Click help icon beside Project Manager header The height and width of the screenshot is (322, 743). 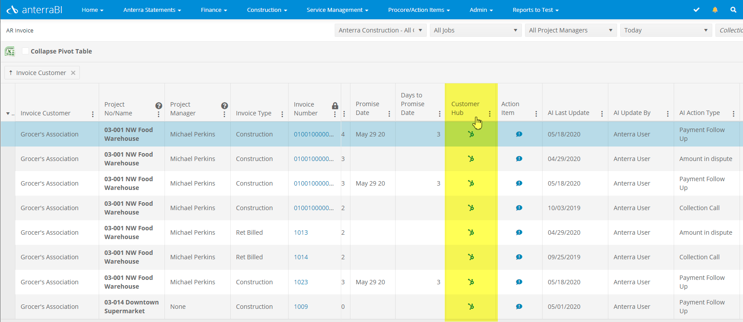coord(225,106)
